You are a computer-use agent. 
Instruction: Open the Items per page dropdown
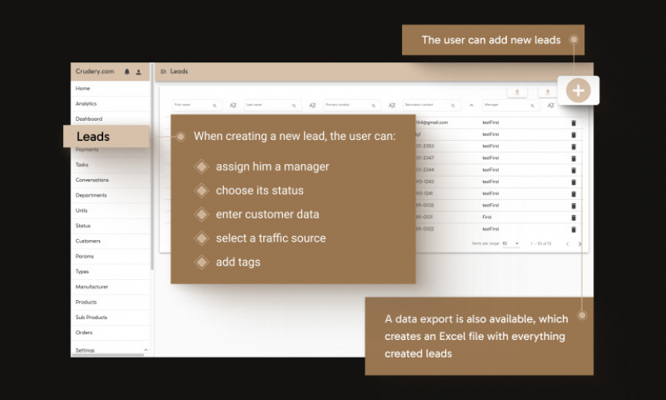point(511,243)
